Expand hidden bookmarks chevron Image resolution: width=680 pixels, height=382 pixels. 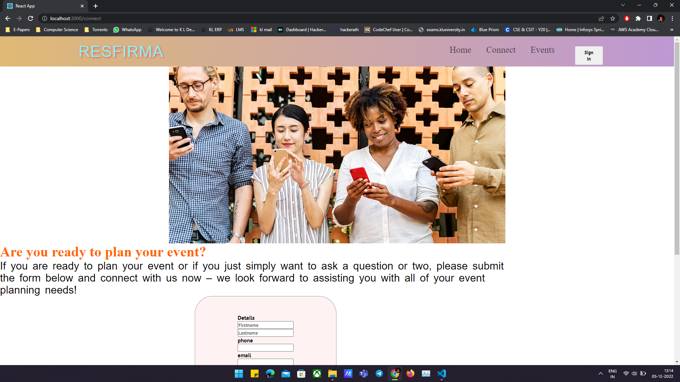pyautogui.click(x=671, y=30)
